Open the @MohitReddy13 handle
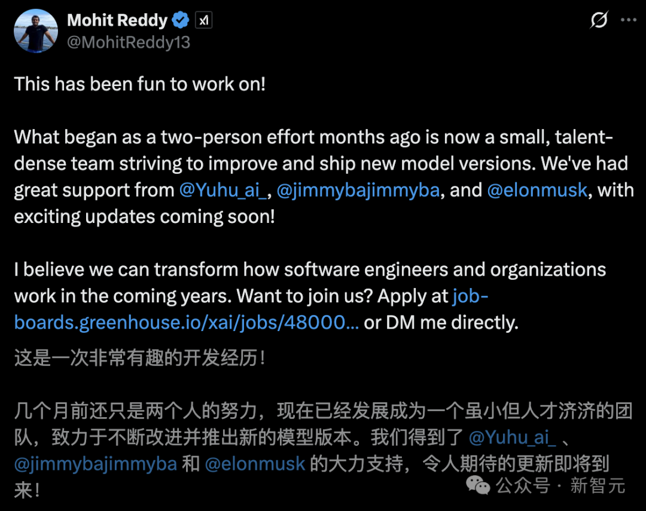 point(129,42)
